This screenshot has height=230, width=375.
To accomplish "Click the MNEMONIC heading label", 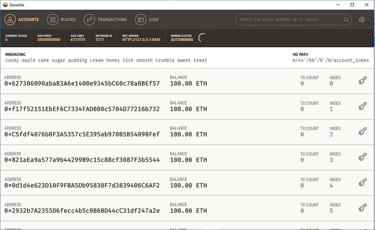I will (x=15, y=55).
